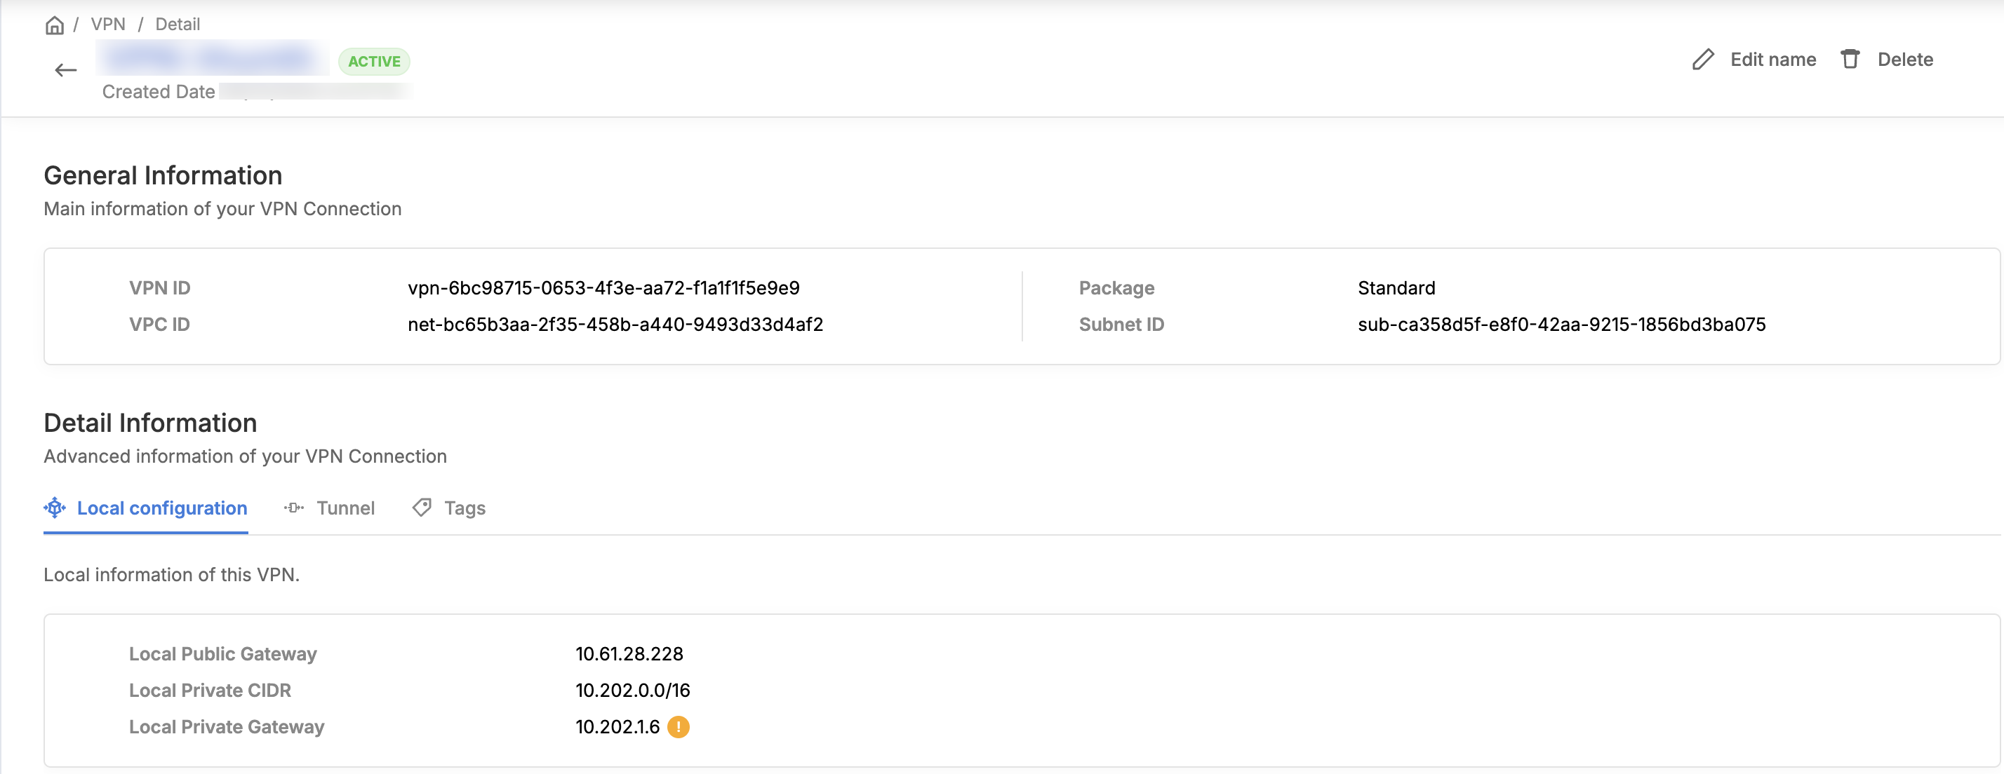Open the Tags tab
Viewport: 2004px width, 774px height.
[x=465, y=508]
